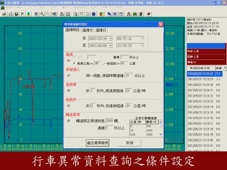The image size is (227, 170).
Task: Open a data file via folder icon
Action: pos(5,14)
